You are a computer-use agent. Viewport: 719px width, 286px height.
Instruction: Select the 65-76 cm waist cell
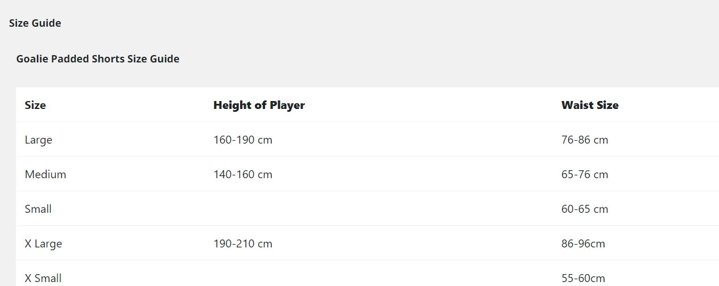pos(585,174)
